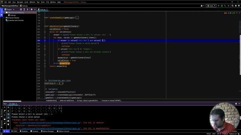Image resolution: width=241 pixels, height=135 pixels.
Task: Click the pin tab icon in Run panel
Action: [5, 123]
